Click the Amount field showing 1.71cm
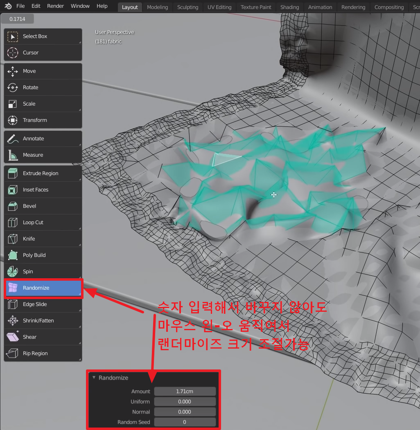Screen dimensions: 420x430 point(185,391)
